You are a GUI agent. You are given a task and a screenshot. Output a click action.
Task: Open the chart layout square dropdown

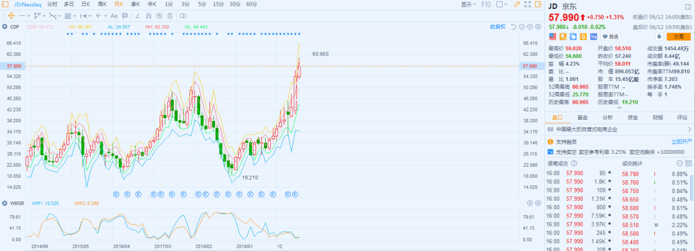(502, 5)
